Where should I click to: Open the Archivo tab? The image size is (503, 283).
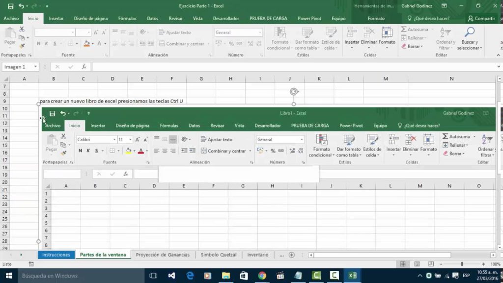tap(11, 19)
